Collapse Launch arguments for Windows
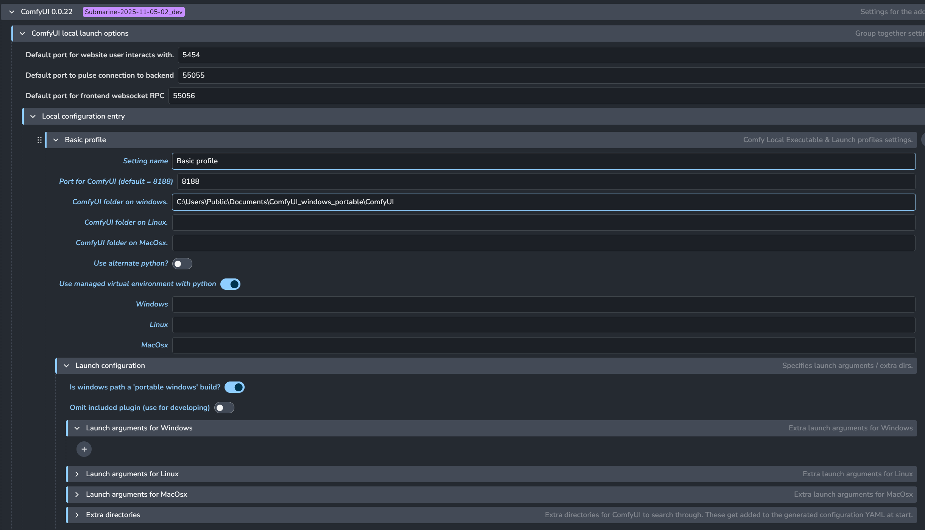This screenshot has width=925, height=530. click(77, 428)
